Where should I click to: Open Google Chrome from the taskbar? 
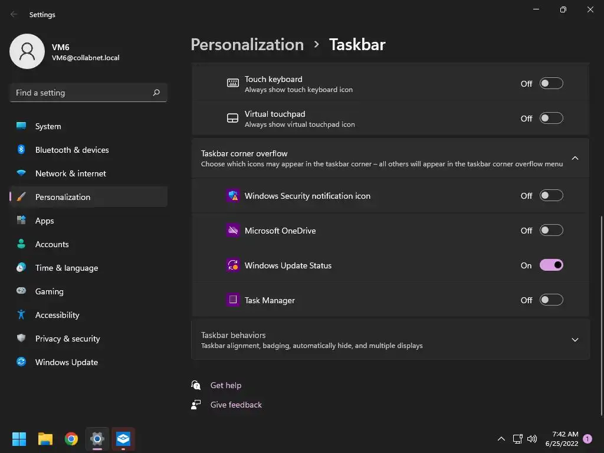(x=71, y=439)
